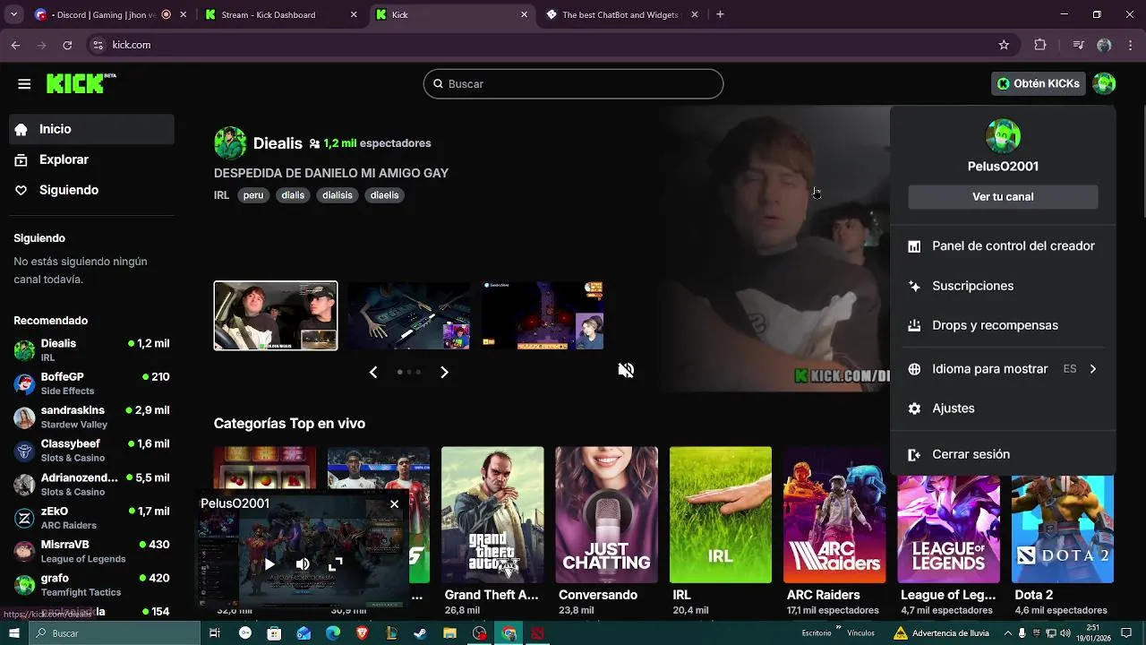Expand Idioma para mostrar submenu
The width and height of the screenshot is (1146, 645).
[x=1003, y=369]
